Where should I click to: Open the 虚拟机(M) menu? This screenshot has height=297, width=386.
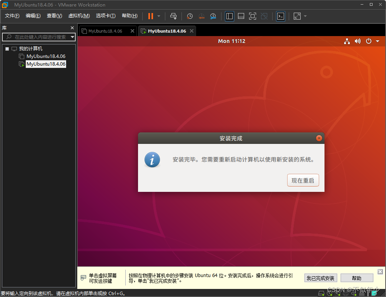pos(79,16)
